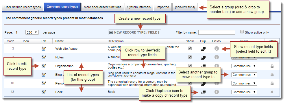
Task: Open group dropdown in Book row
Action: pyautogui.click(x=244, y=92)
